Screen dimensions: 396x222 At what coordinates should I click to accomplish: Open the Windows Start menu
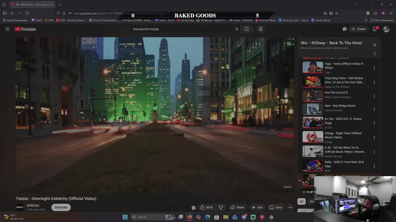[125, 217]
